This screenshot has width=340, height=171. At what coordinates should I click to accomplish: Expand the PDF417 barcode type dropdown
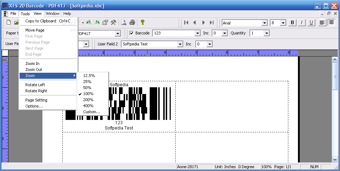(118, 33)
